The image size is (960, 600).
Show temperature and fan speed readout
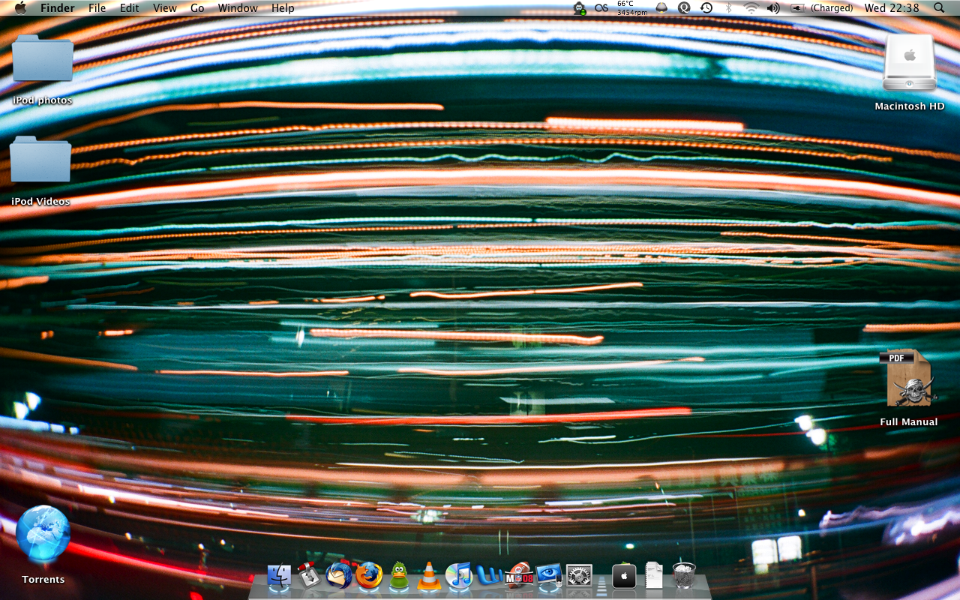coord(631,8)
